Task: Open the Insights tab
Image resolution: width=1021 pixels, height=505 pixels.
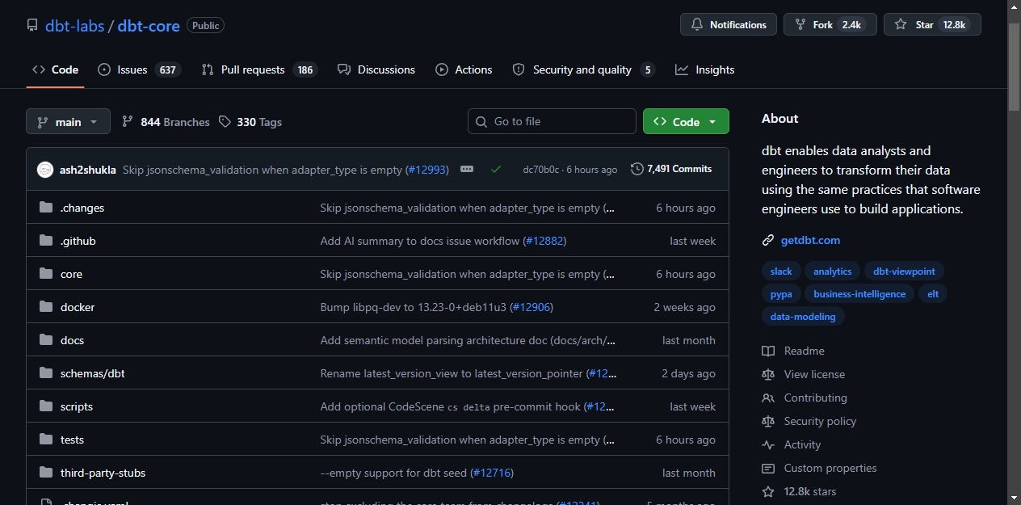Action: (x=705, y=69)
